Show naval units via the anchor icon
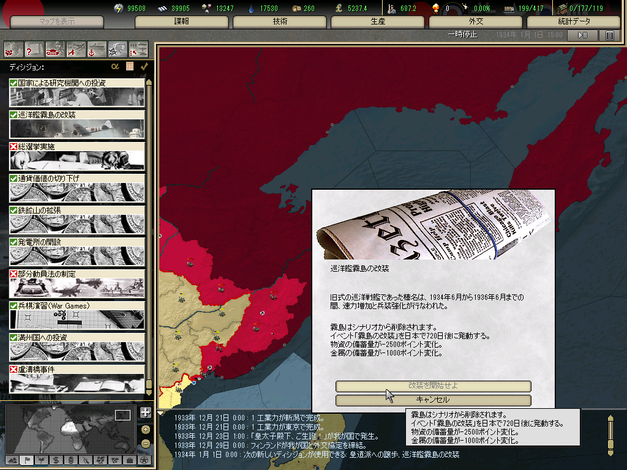This screenshot has height=470, width=627. coord(96,50)
